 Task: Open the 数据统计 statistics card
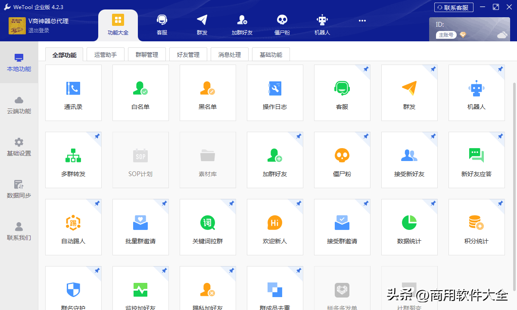409,227
